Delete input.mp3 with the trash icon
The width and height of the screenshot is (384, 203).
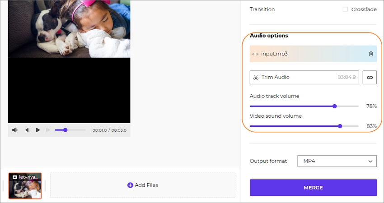pyautogui.click(x=371, y=54)
